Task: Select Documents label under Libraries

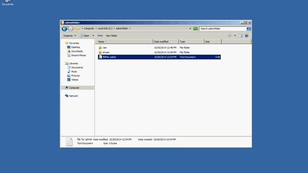Action: (77, 67)
